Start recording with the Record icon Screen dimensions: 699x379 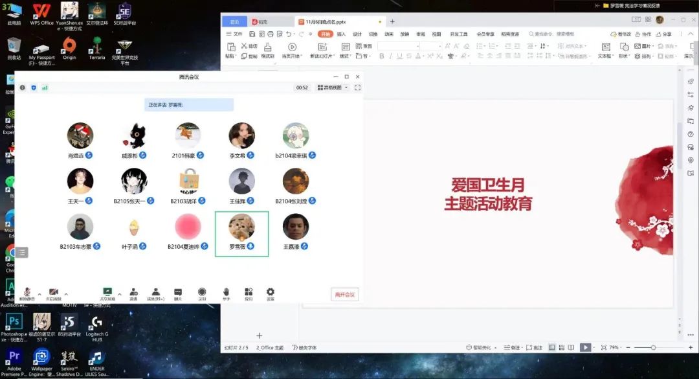pyautogui.click(x=202, y=293)
